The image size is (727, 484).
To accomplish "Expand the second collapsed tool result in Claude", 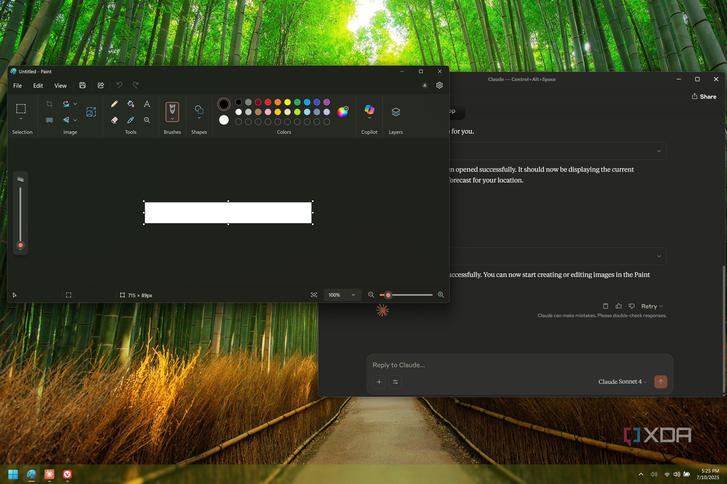I will [659, 256].
